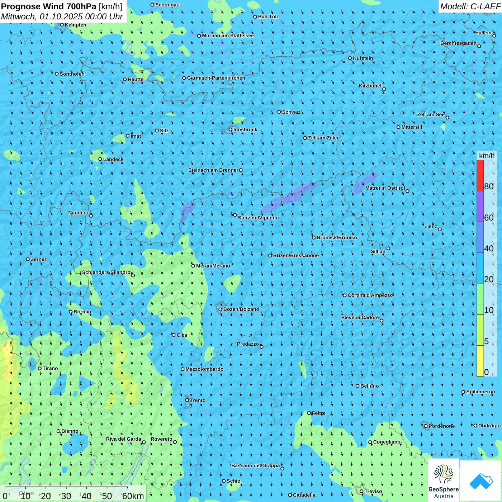
Task: Click the 'Garmisch-Partenkirchen' label
Action: pos(216,78)
